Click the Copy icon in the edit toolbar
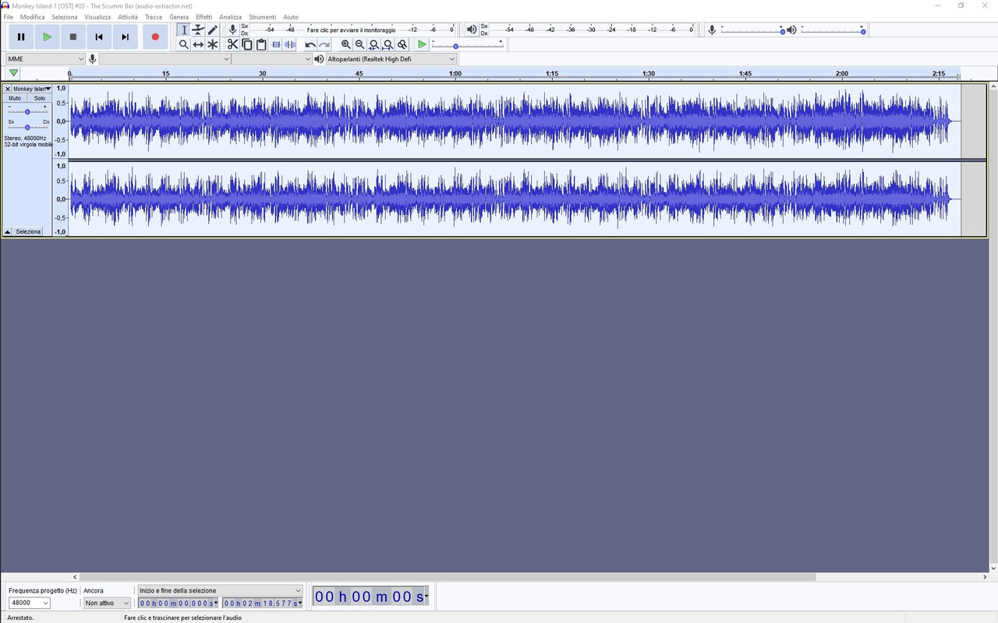Screen dimensions: 998x623 pos(247,44)
